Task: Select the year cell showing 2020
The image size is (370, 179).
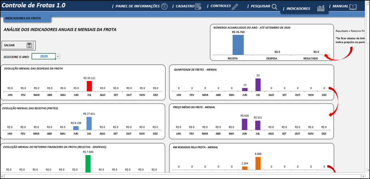Action: click(44, 56)
